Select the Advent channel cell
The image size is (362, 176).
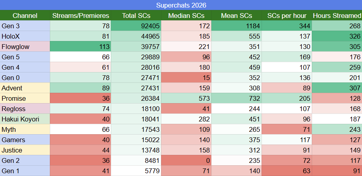pos(25,88)
